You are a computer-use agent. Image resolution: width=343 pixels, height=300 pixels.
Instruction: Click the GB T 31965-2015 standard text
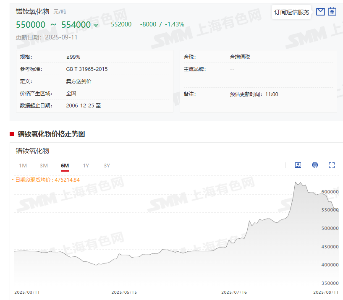click(x=86, y=69)
